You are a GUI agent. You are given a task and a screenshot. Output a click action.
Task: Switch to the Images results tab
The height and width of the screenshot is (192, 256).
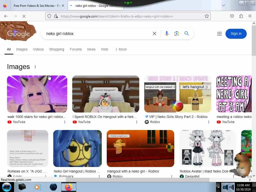pos(22,49)
